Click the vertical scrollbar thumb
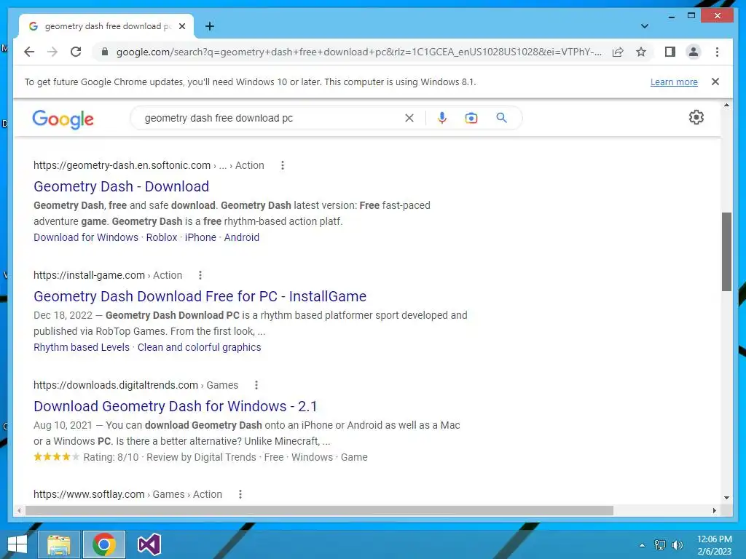This screenshot has width=746, height=559. 726,251
